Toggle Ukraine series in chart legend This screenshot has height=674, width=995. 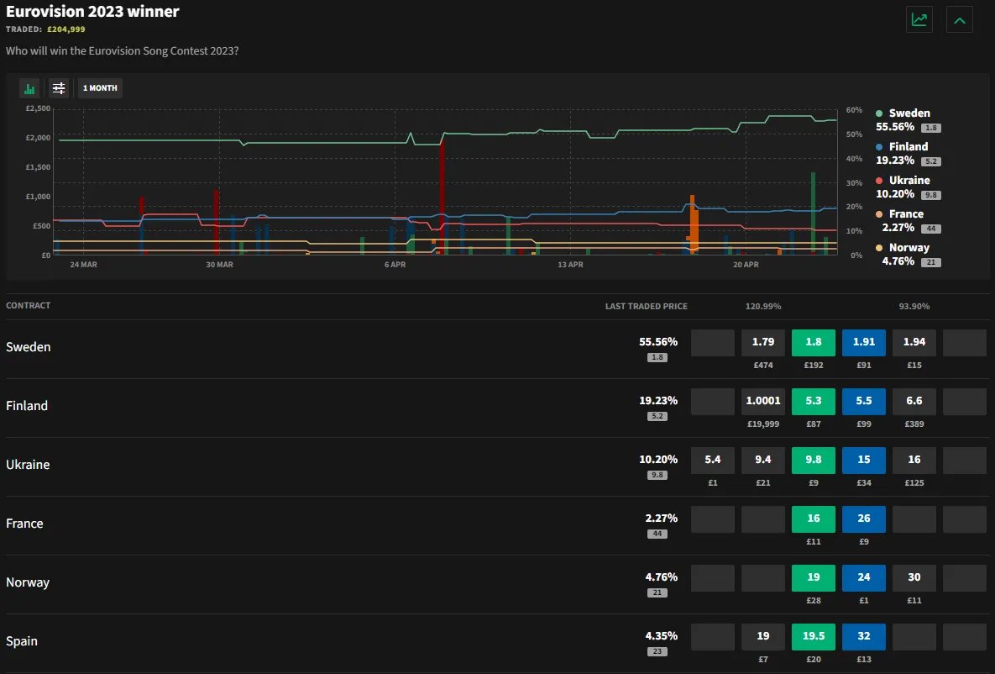tap(909, 181)
